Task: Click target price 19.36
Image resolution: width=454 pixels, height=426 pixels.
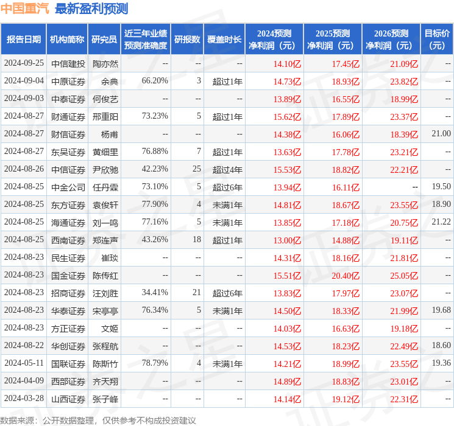Action: coord(441,363)
